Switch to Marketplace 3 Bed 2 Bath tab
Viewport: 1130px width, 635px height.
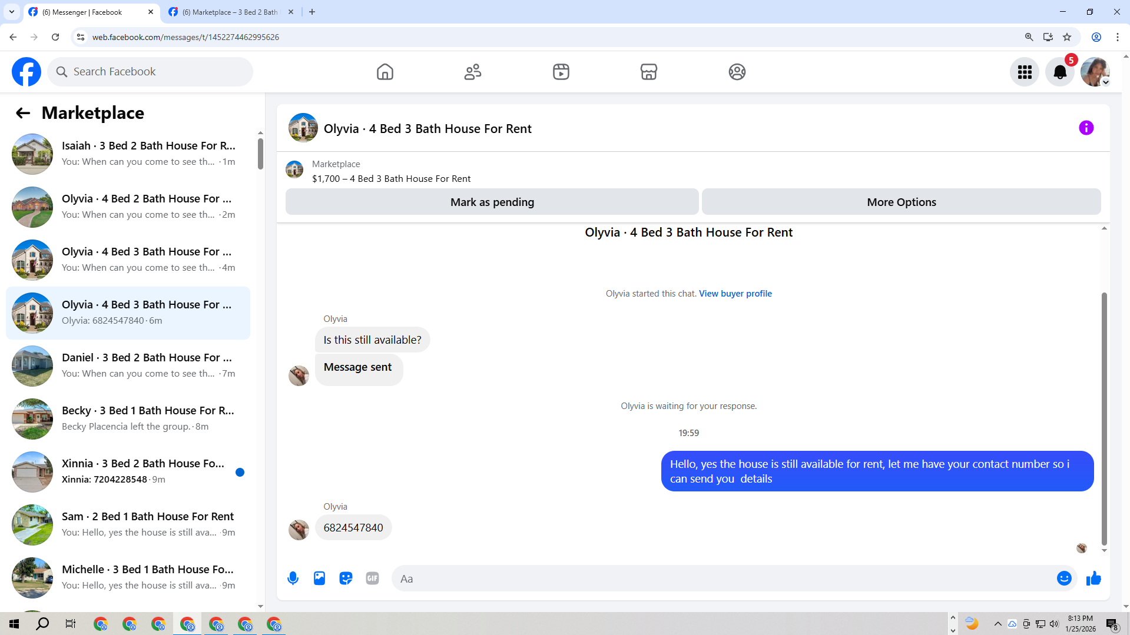tap(230, 12)
